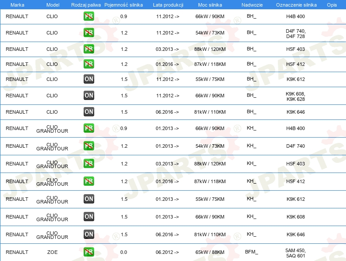
Task: Click diesel ON icon in Grandtour KH_ K9K 612 row
Action: [x=88, y=199]
